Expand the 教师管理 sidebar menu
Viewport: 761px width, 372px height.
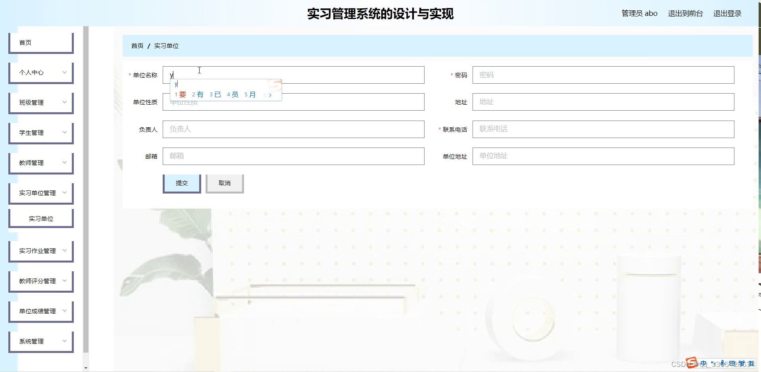[x=41, y=163]
